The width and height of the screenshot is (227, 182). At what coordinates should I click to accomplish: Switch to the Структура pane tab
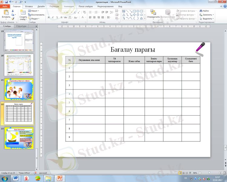pyautogui.click(x=21, y=26)
